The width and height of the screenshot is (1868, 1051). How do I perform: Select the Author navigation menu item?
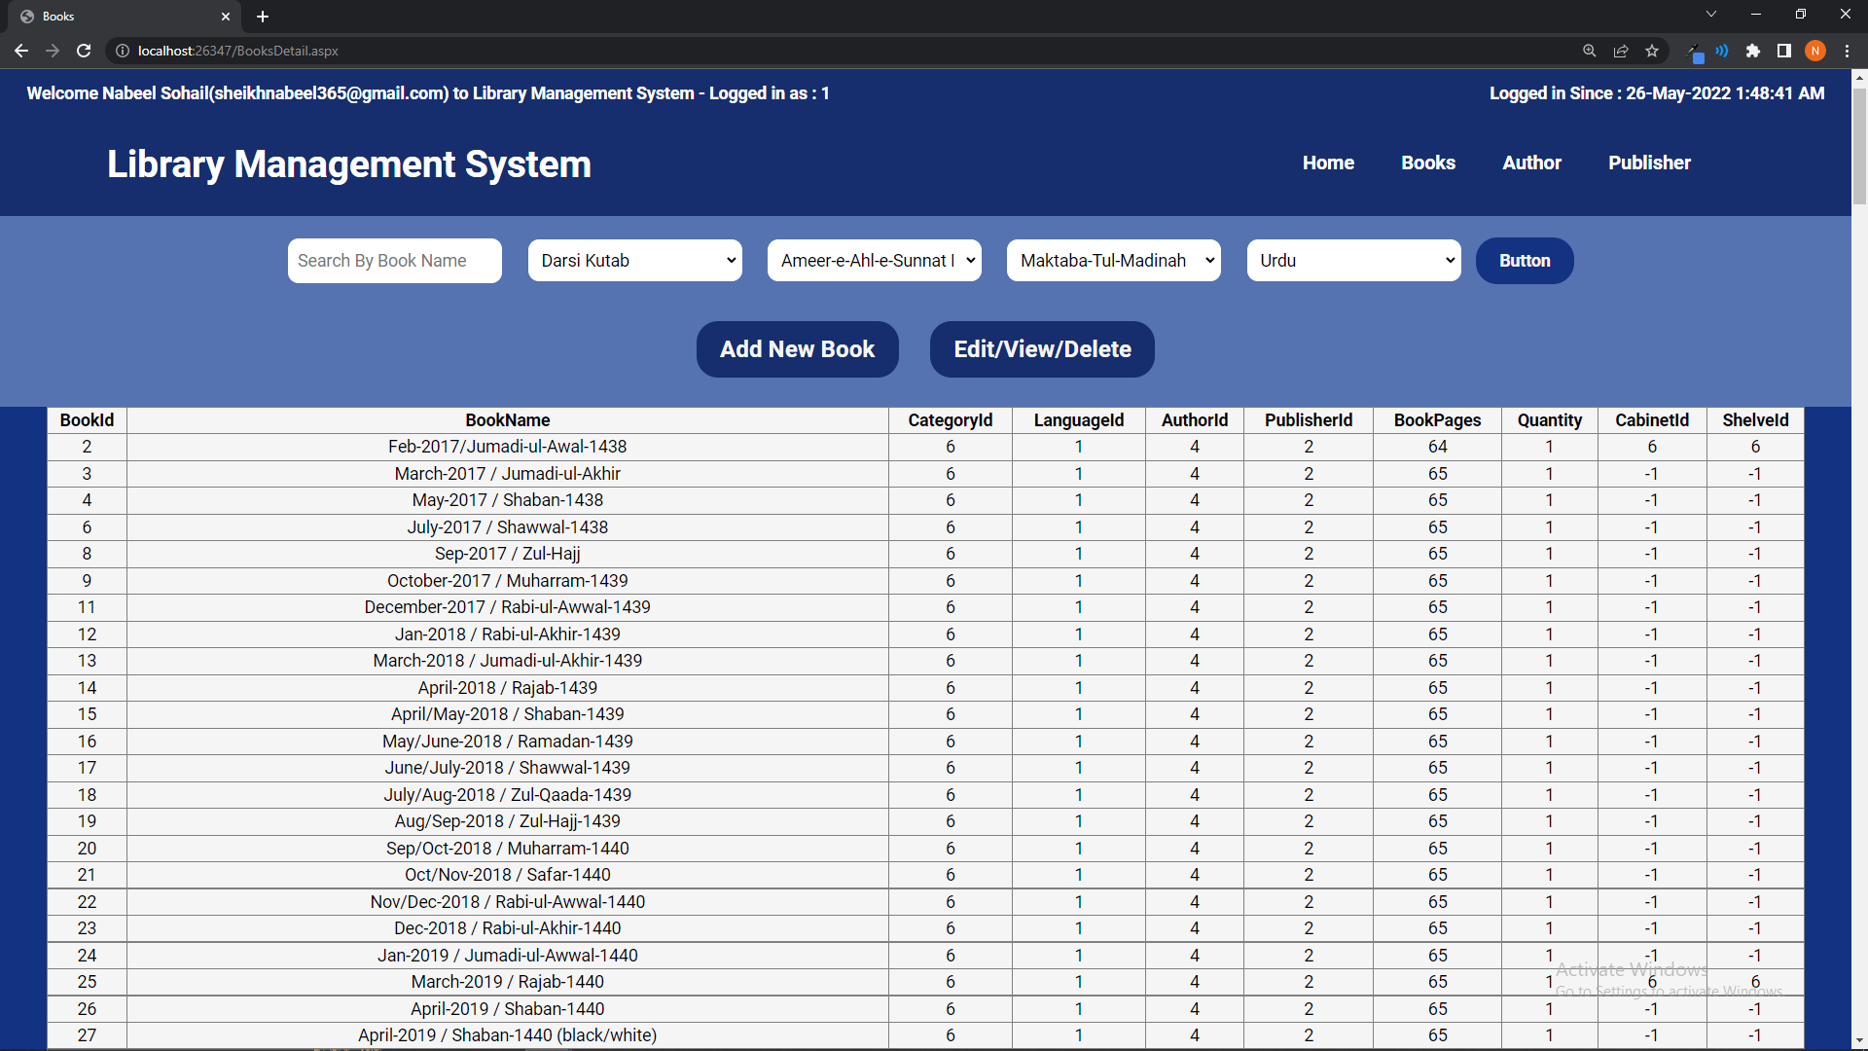pyautogui.click(x=1531, y=163)
